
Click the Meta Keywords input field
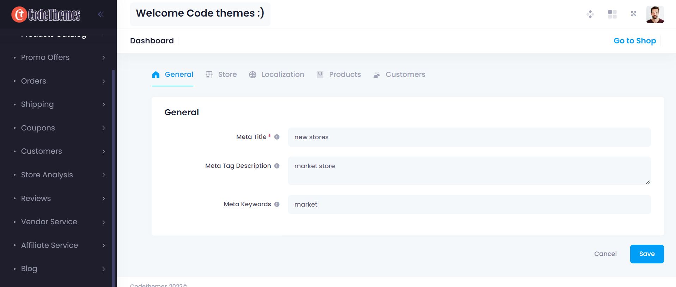469,204
